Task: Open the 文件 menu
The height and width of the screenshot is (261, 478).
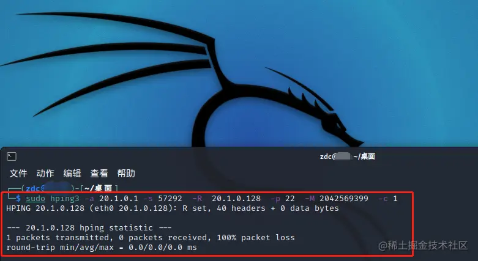Action: click(18, 174)
